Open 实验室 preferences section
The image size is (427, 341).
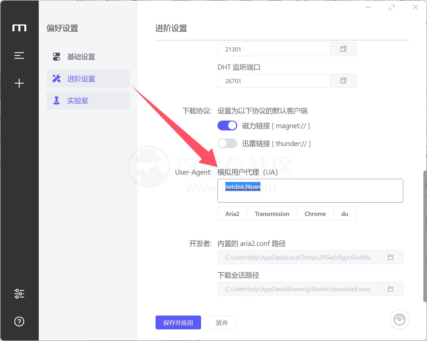[x=88, y=100]
